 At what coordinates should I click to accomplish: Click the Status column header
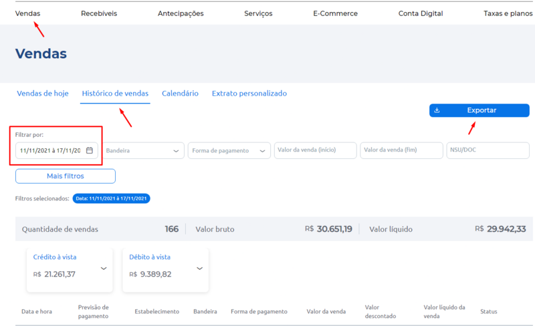489,312
